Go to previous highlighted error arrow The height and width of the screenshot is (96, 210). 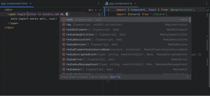click(96, 10)
